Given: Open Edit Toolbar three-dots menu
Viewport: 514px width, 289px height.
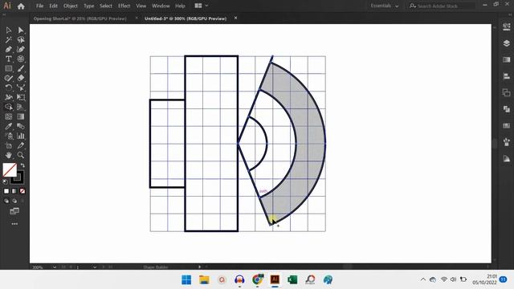Looking at the screenshot, I should [14, 224].
